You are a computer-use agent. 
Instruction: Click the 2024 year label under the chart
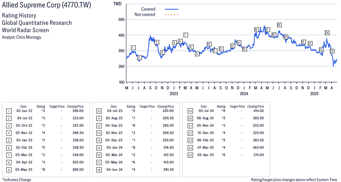(244, 93)
